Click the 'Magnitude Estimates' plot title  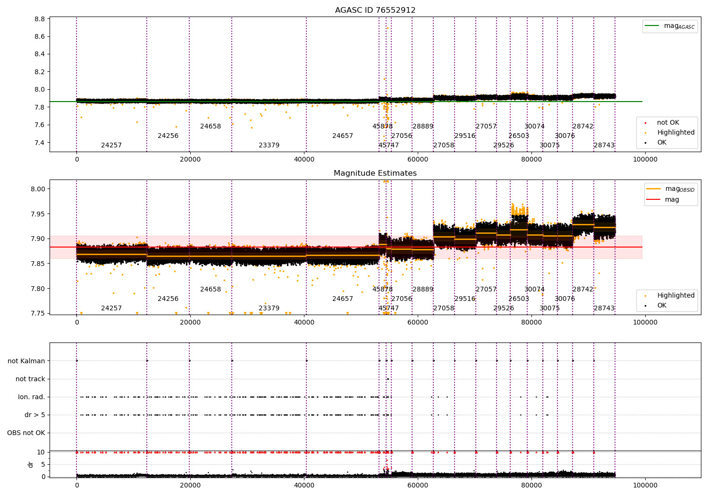coord(375,173)
